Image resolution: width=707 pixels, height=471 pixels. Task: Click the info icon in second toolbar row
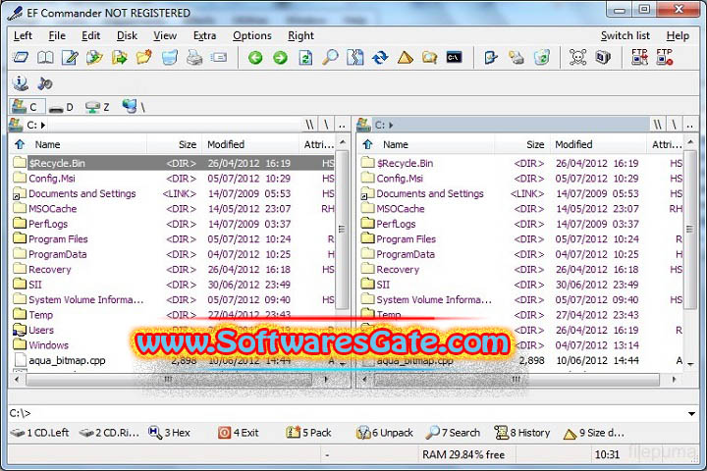21,83
